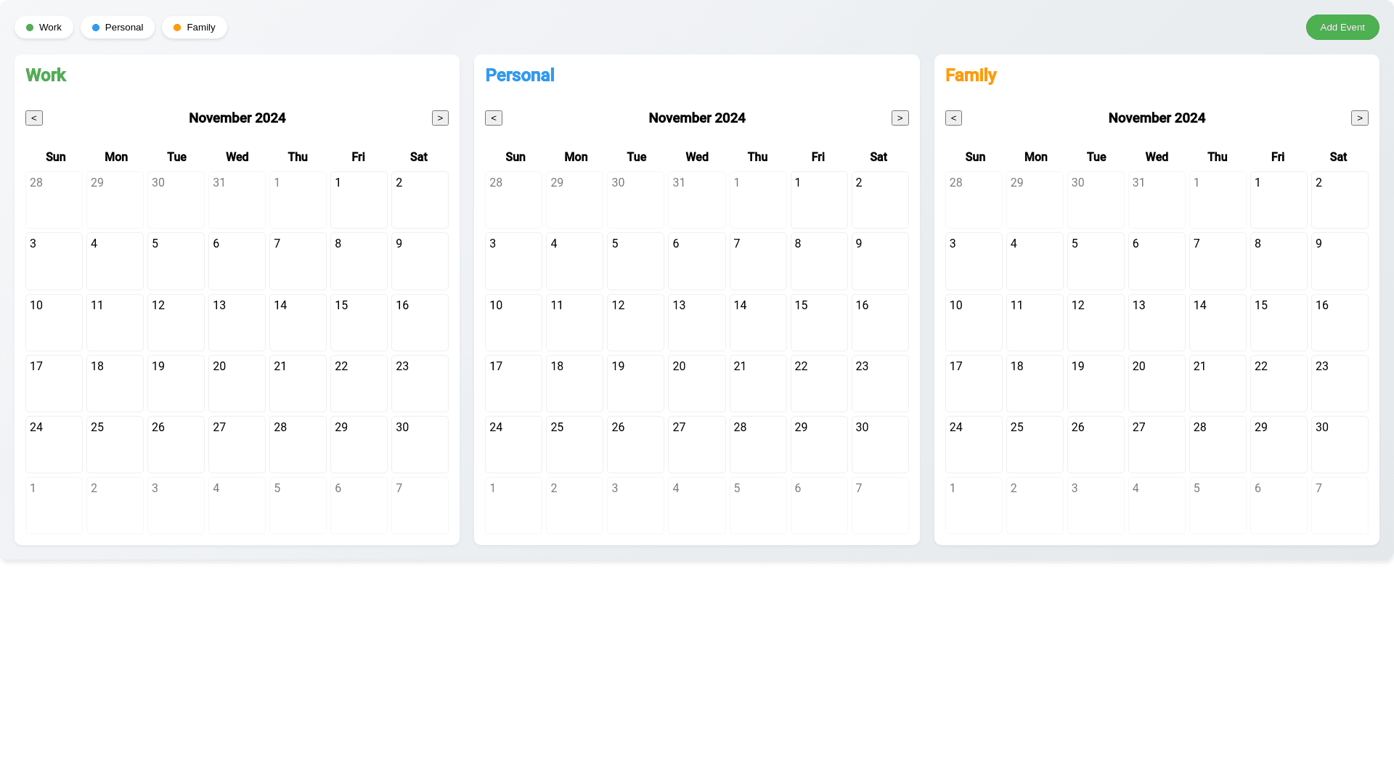Image resolution: width=1394 pixels, height=784 pixels.
Task: Open the Work calendar heading
Action: point(46,75)
